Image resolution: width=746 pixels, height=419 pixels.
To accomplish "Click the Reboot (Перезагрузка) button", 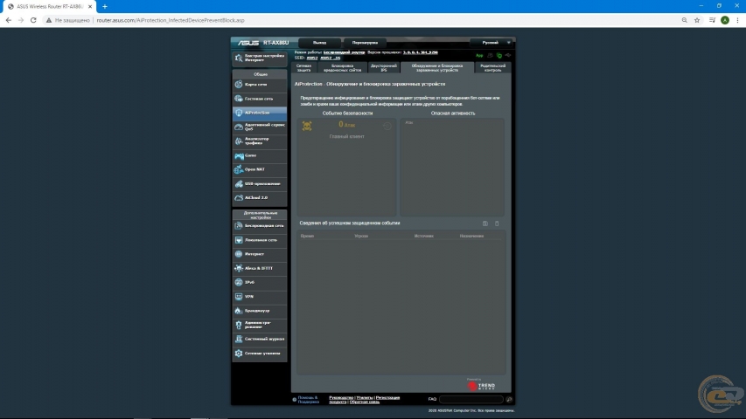I will (365, 43).
